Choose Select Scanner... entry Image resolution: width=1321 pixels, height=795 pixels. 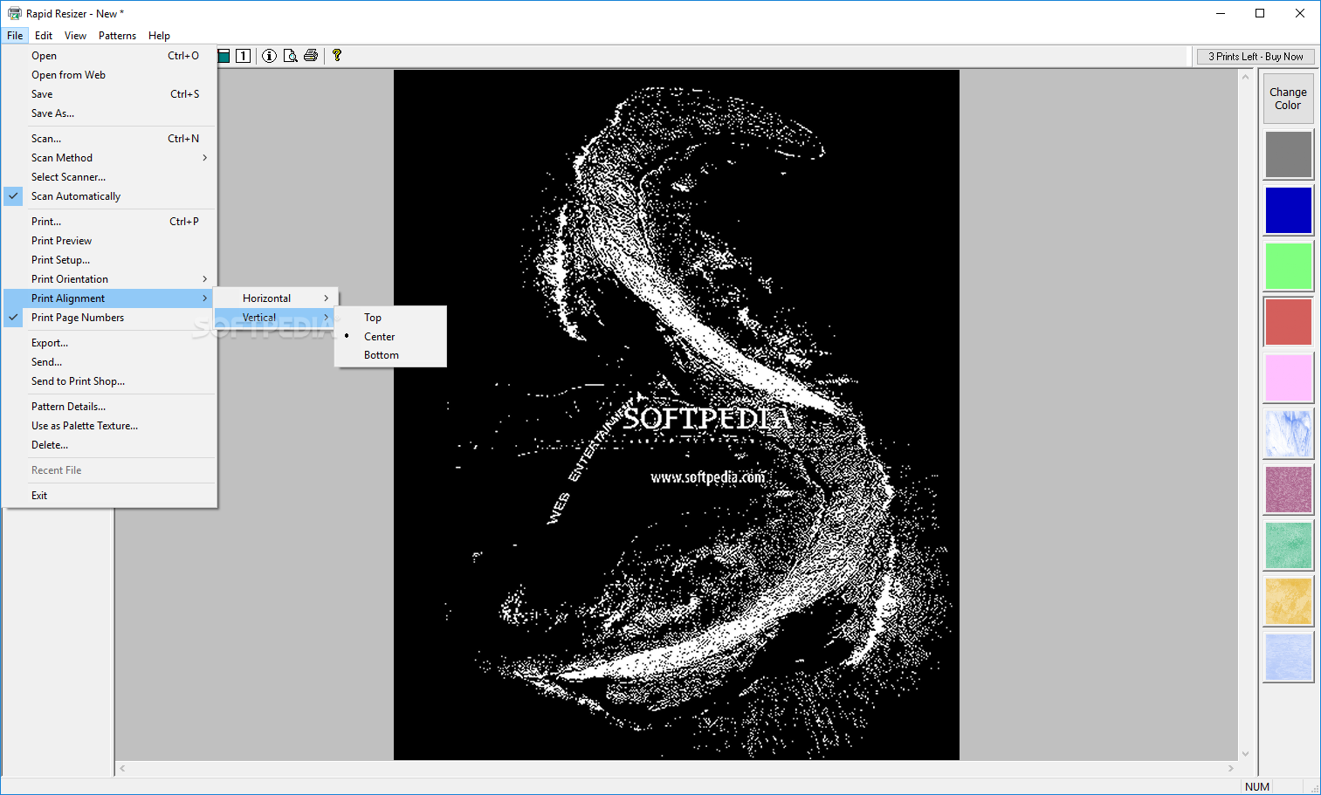[110, 177]
